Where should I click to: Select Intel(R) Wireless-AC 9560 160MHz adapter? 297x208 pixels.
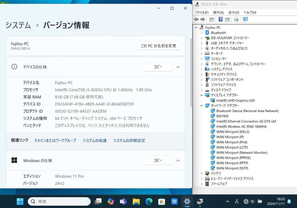click(241, 127)
